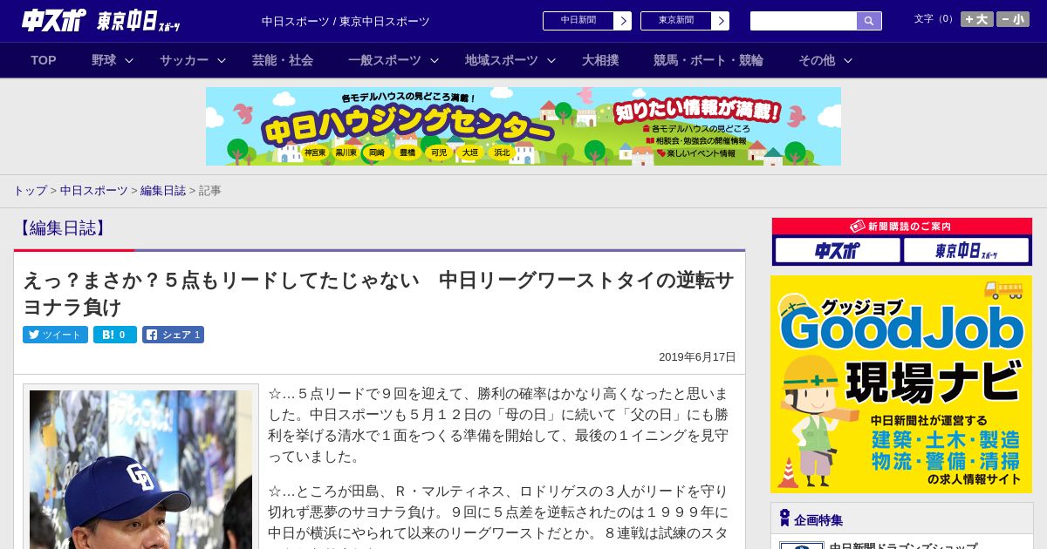Share article via Twitter ツイート button
1047x549 pixels.
55,335
